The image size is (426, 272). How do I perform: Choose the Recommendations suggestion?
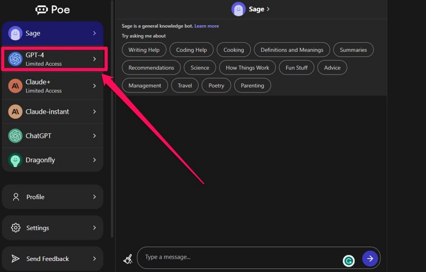151,68
